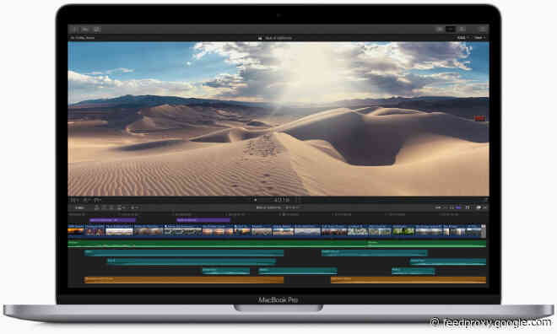The height and width of the screenshot is (334, 557).
Task: Click the 40:16 timecode display
Action: pyautogui.click(x=282, y=200)
